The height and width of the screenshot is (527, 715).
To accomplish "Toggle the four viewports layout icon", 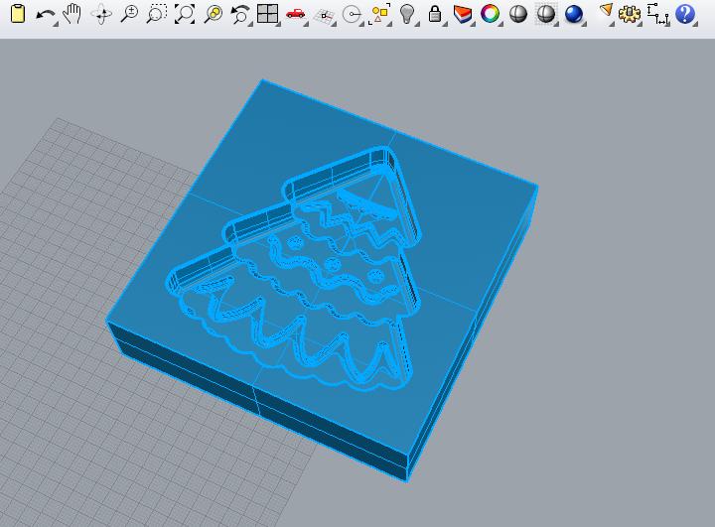I will click(268, 14).
